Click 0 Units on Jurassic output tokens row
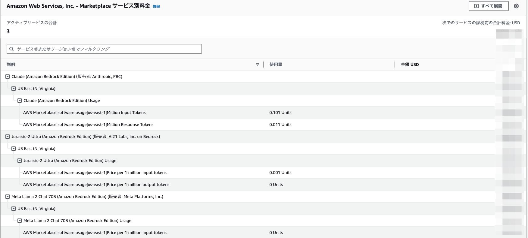The width and height of the screenshot is (528, 238). tap(276, 185)
